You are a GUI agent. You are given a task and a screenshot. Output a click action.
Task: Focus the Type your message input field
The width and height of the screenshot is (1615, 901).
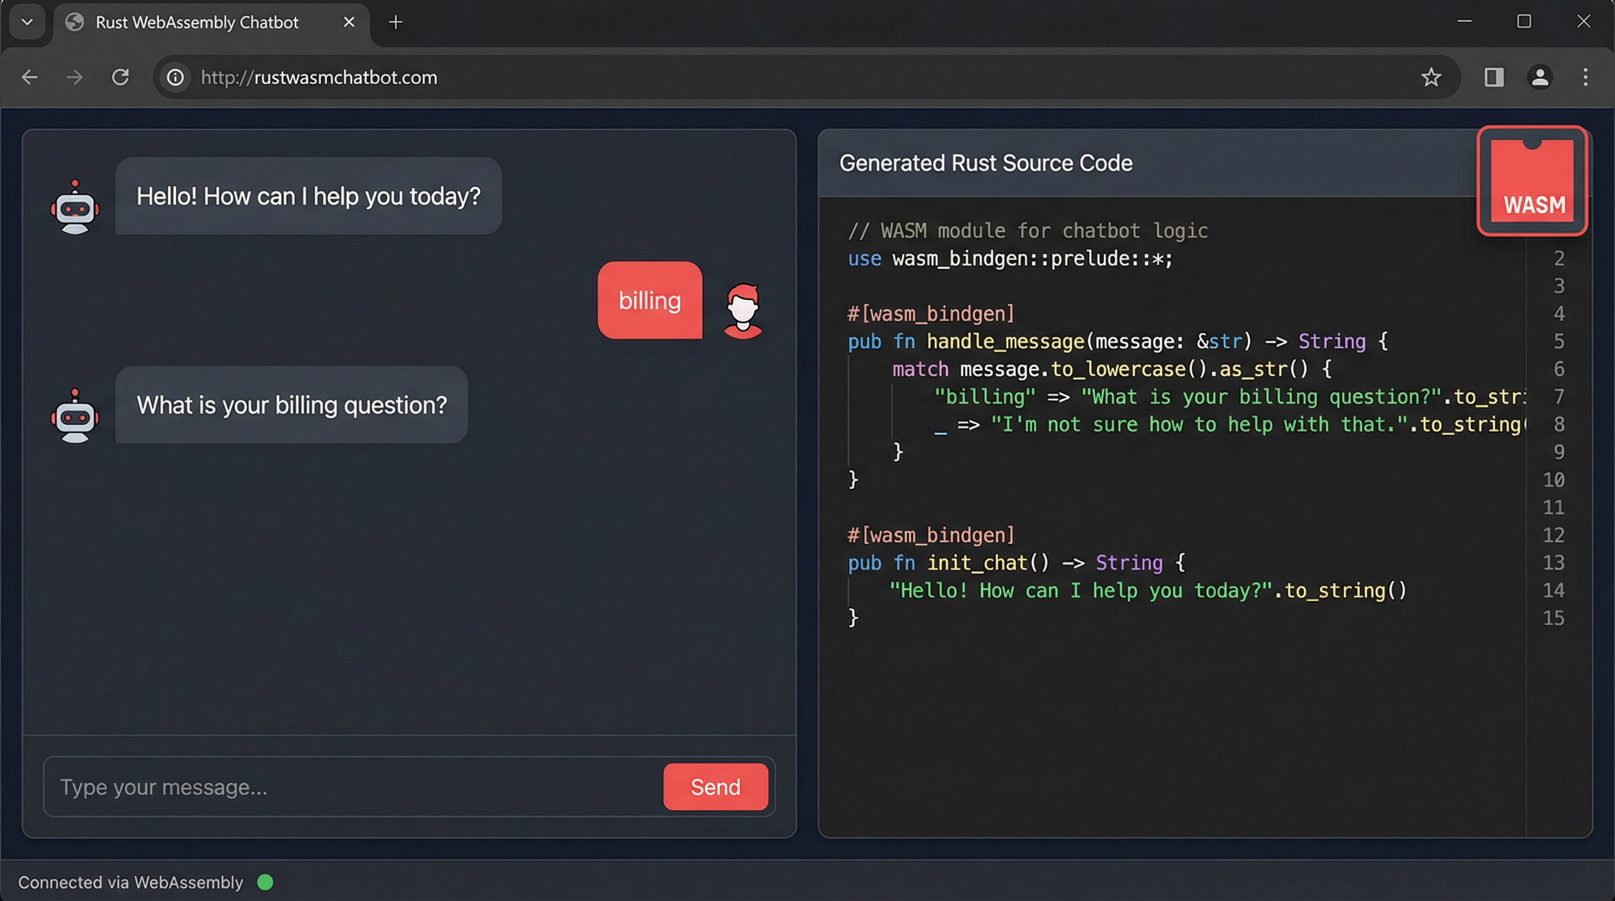coord(351,787)
